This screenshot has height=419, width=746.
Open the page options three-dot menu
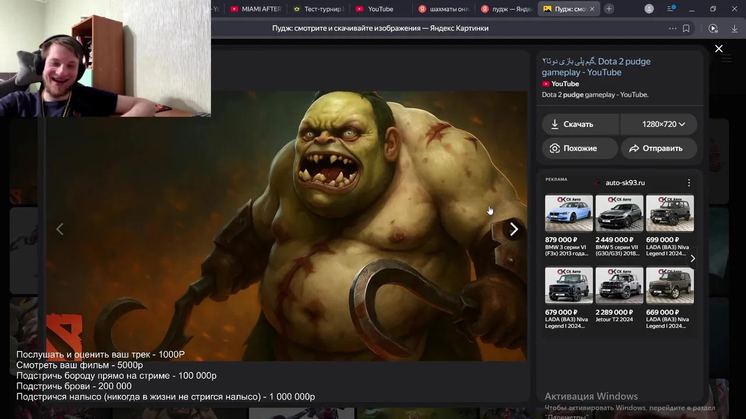pyautogui.click(x=673, y=28)
